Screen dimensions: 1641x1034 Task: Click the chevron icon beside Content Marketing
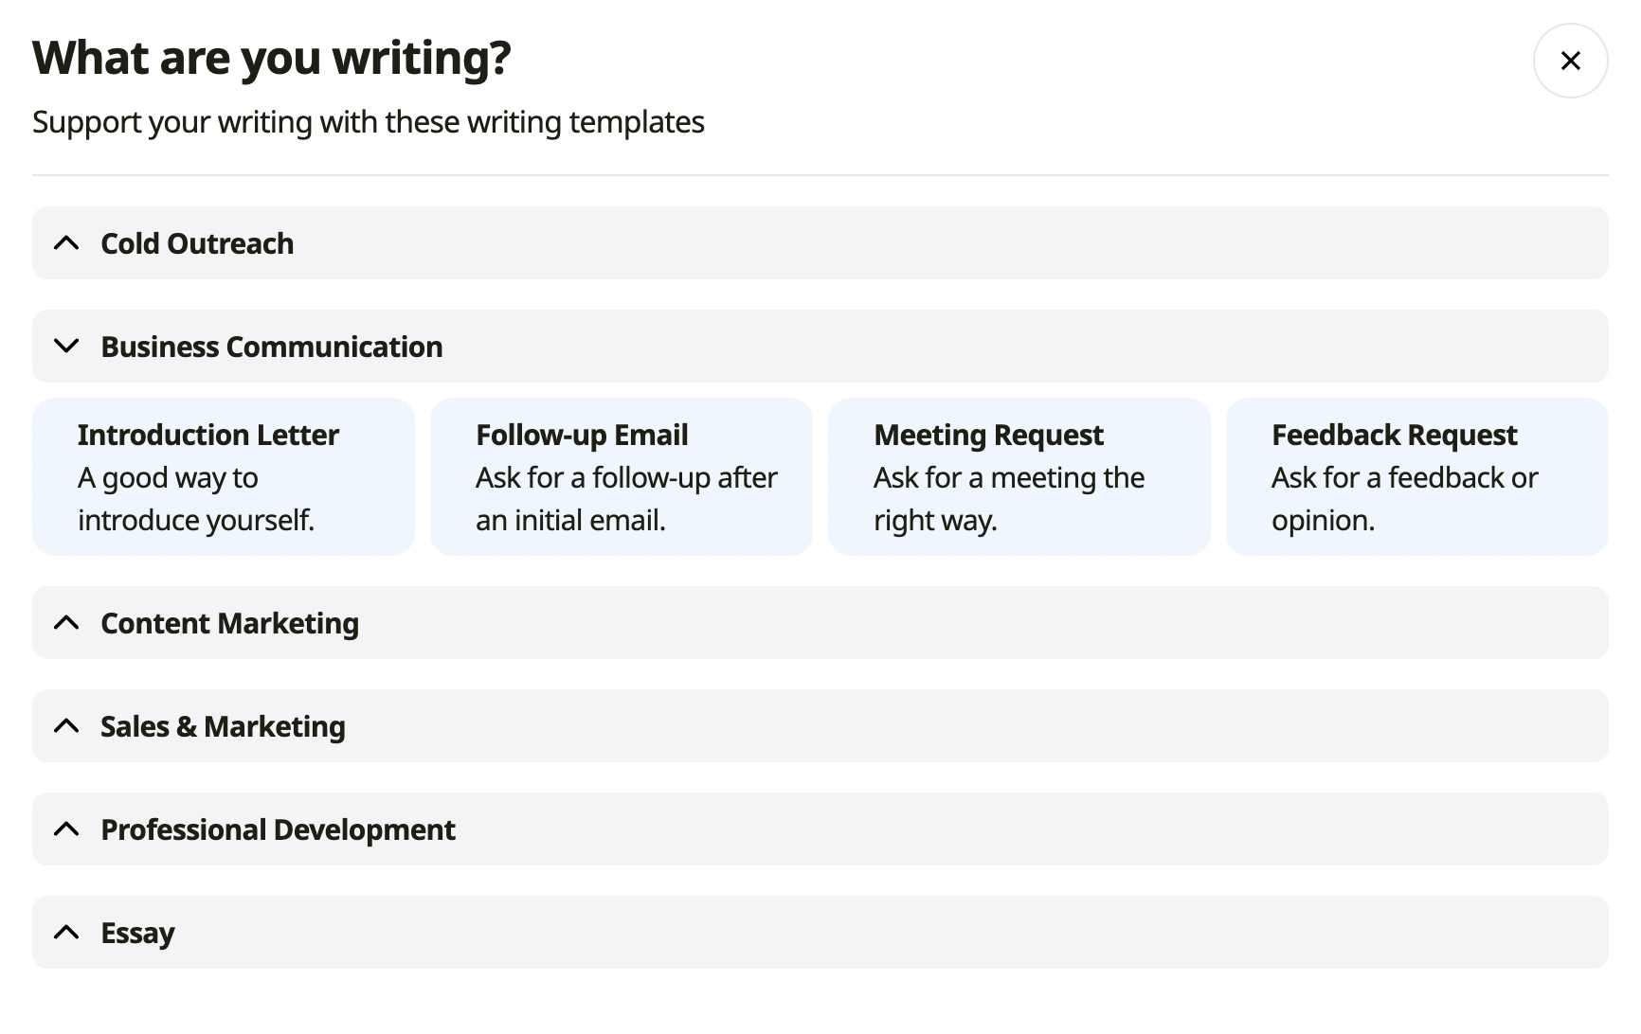tap(66, 623)
